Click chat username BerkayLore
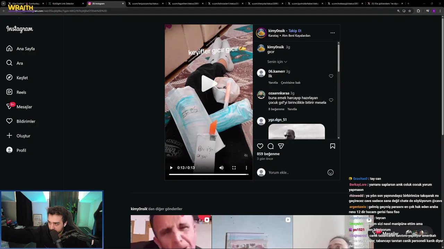444x249 pixels. click(x=358, y=185)
